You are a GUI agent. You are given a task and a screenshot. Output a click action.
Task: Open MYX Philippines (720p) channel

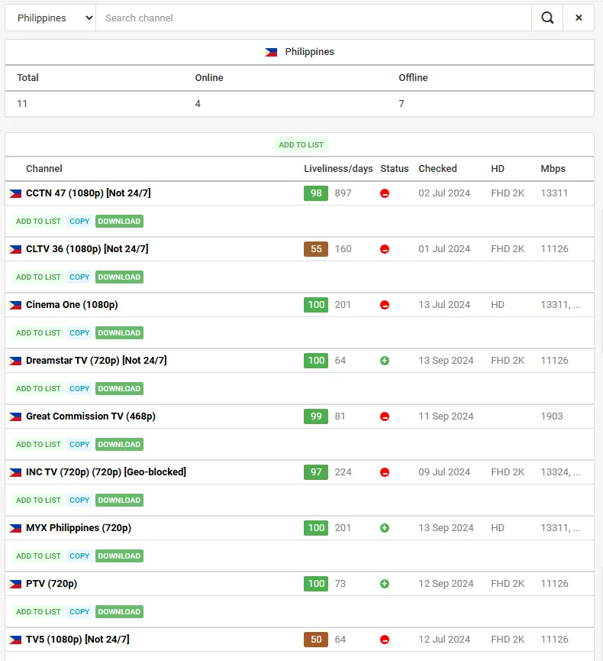pyautogui.click(x=79, y=528)
